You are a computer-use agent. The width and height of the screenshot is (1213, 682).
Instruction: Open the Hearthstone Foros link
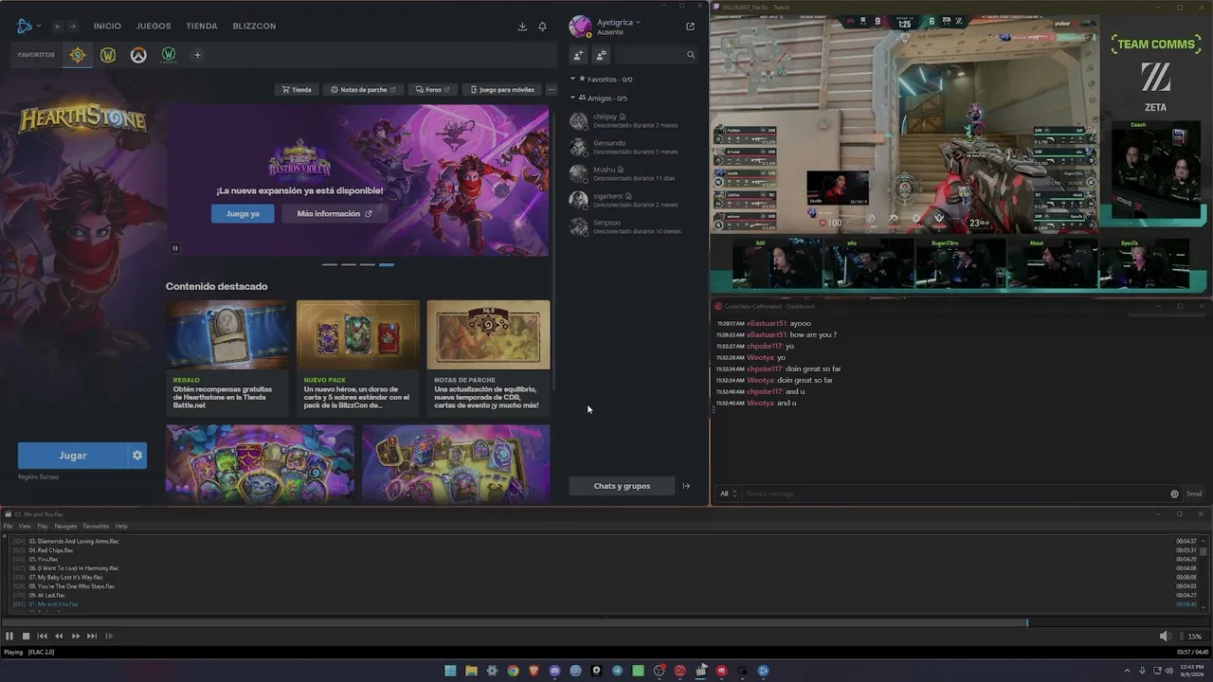432,90
